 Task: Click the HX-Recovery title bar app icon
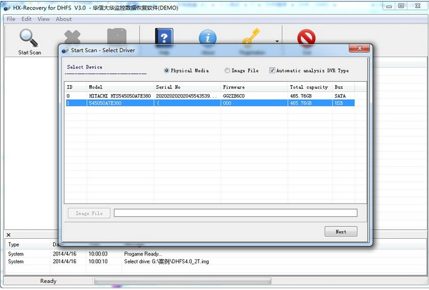click(7, 8)
